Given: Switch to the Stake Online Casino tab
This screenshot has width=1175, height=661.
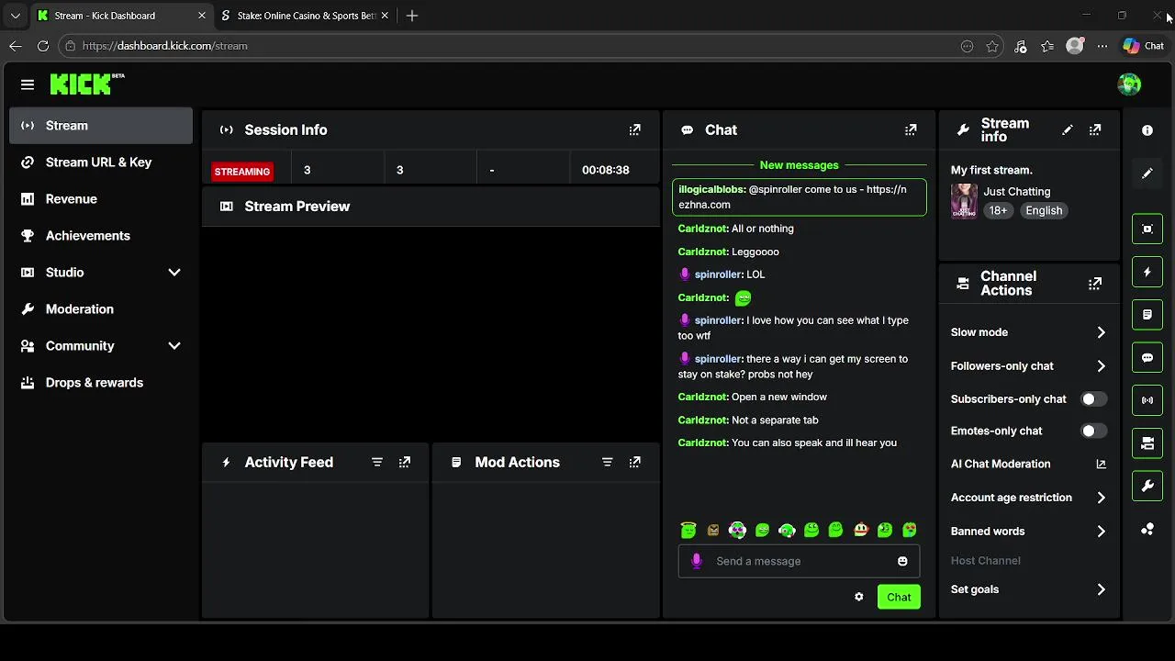Looking at the screenshot, I should (305, 16).
